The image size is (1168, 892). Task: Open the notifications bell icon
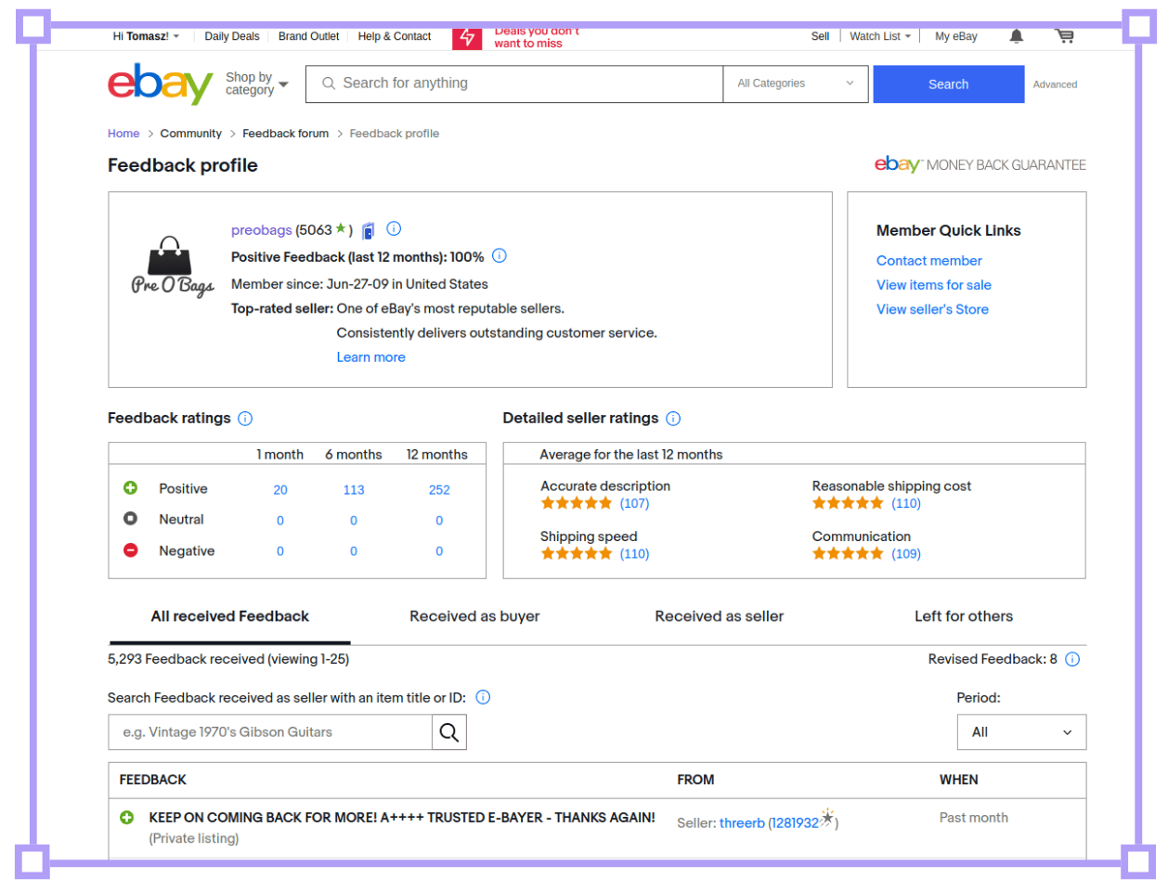click(x=1017, y=36)
